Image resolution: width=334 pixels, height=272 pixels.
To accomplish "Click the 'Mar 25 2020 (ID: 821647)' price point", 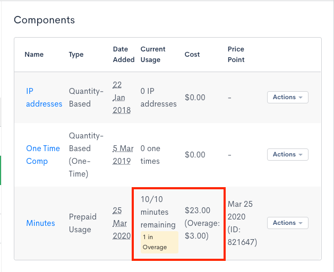I will tap(242, 223).
